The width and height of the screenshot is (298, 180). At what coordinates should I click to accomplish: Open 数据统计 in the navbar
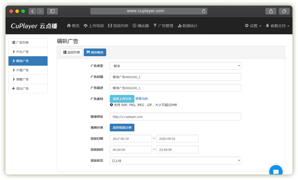[188, 26]
